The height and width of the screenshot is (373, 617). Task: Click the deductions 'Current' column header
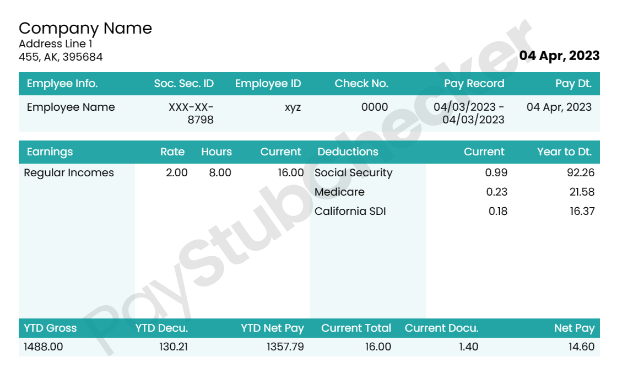[x=484, y=152]
